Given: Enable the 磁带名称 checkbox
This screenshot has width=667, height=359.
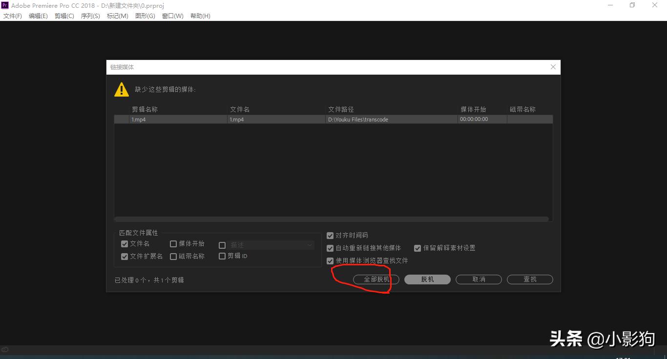Looking at the screenshot, I should [x=173, y=256].
